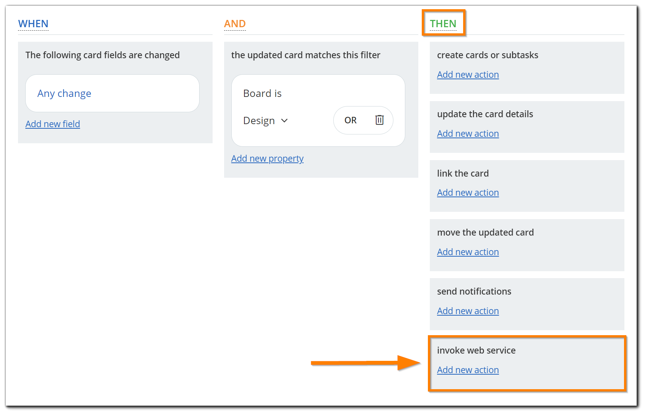Viewport: 647px width, 416px height.
Task: Select the highlighted THEN section header
Action: pos(443,23)
